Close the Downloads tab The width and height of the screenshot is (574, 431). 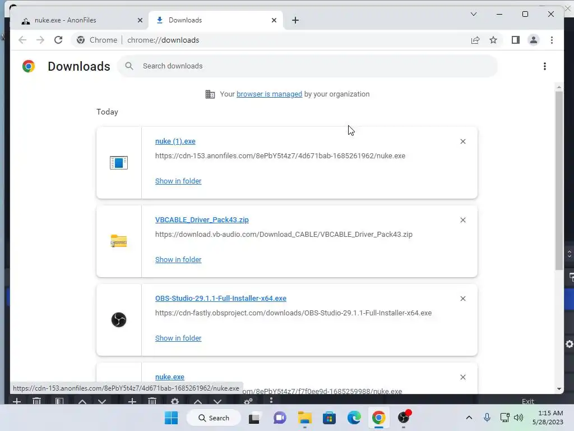[274, 20]
